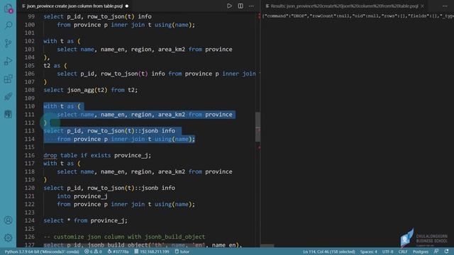Click line number 116 in the gutter
The height and width of the screenshot is (255, 454).
30,155
